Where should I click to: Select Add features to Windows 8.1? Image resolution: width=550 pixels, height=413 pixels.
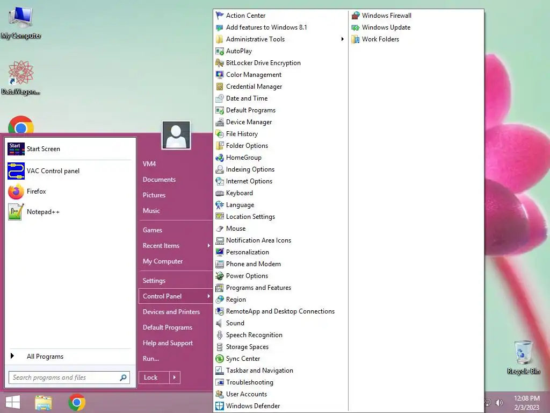(x=266, y=27)
